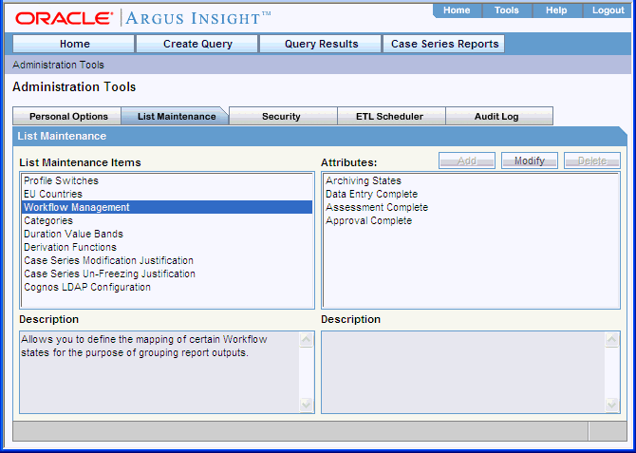The width and height of the screenshot is (636, 453).
Task: Select Profile Switches in the list
Action: 167,180
